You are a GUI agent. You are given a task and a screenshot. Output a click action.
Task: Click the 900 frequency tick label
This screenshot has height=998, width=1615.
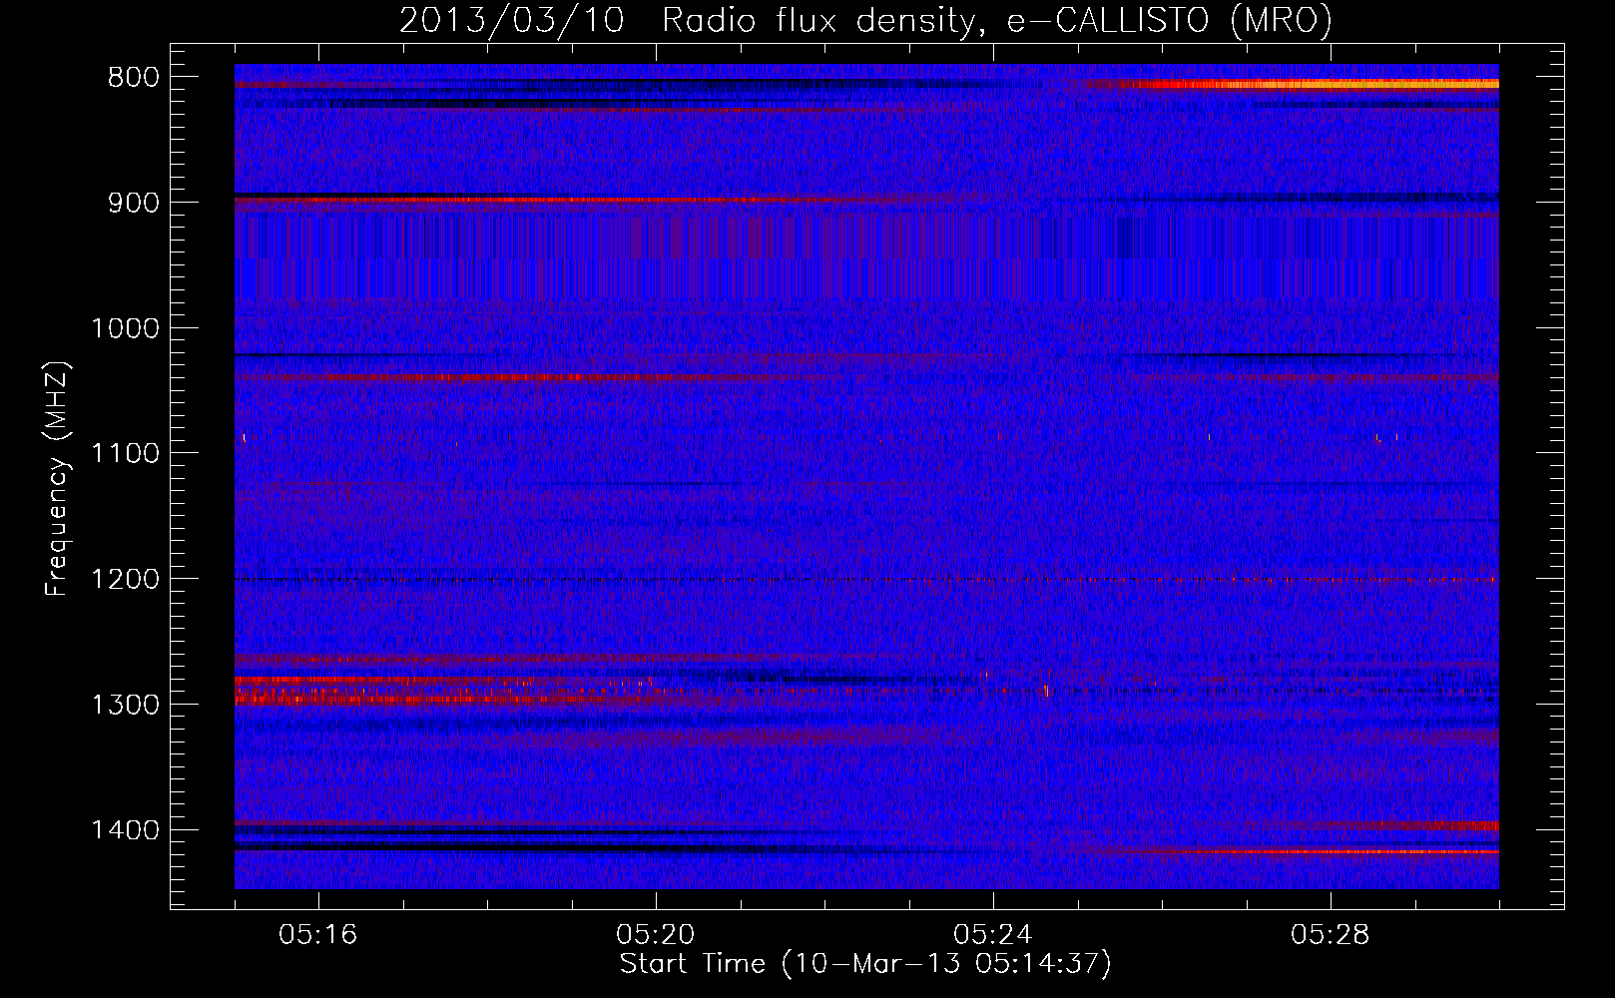click(x=134, y=203)
